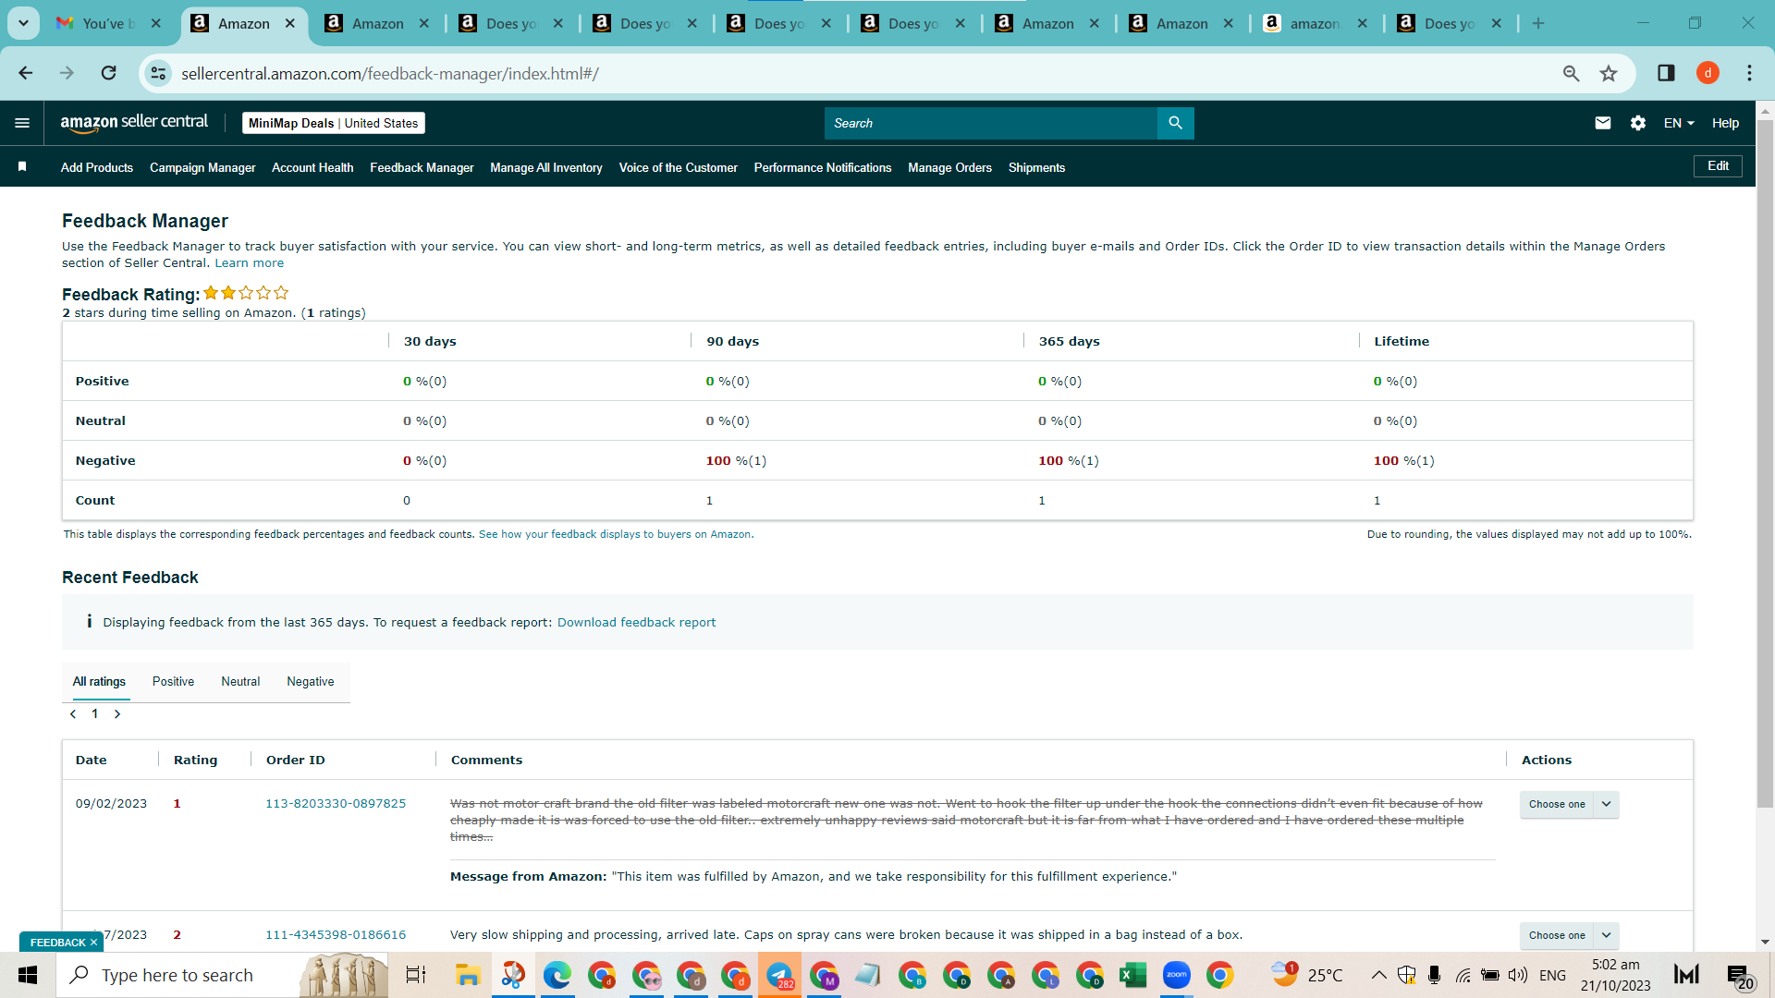Image resolution: width=1775 pixels, height=998 pixels.
Task: Open the messages envelope icon
Action: pyautogui.click(x=1603, y=123)
